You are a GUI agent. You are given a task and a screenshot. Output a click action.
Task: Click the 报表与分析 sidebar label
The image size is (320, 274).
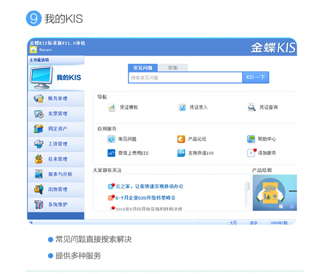(60, 174)
